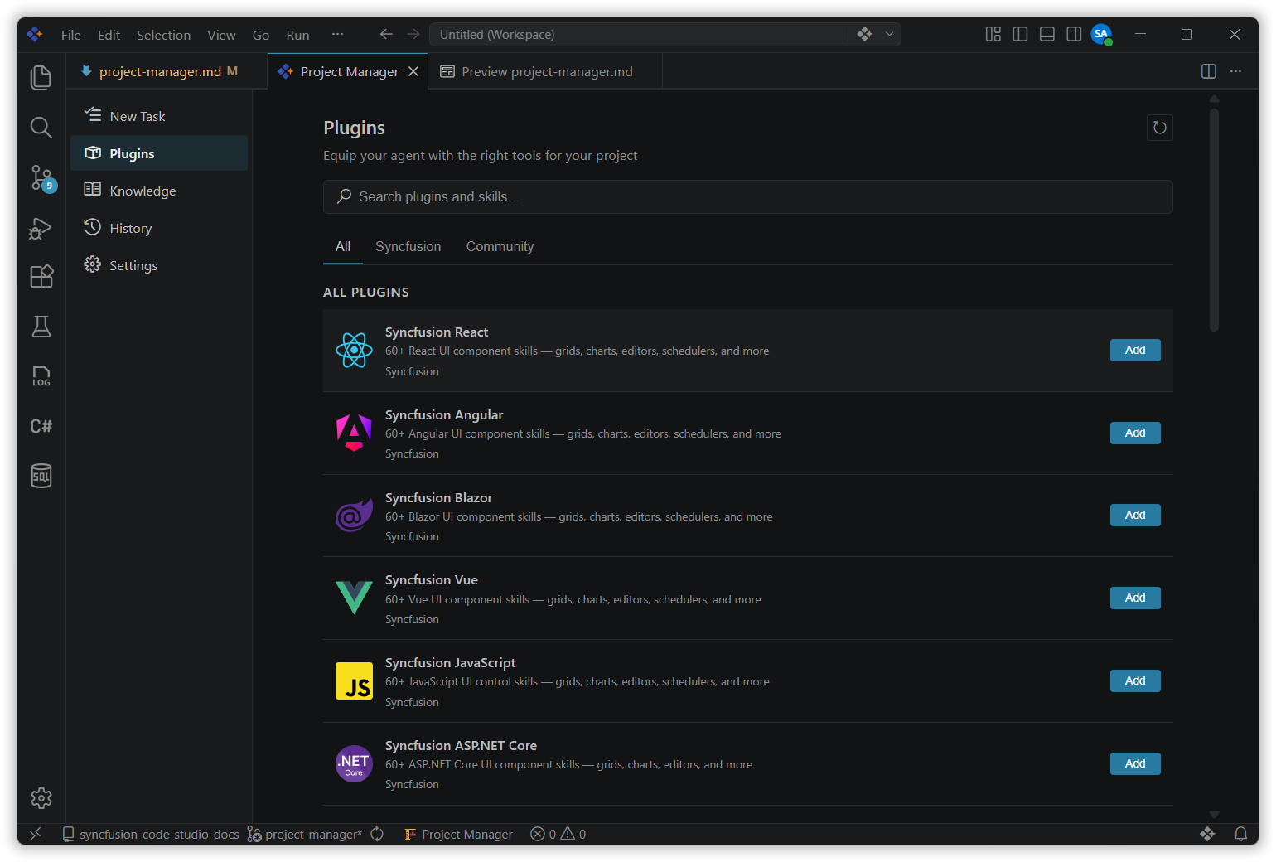Image resolution: width=1276 pixels, height=862 pixels.
Task: Click the ASP.NET Core logo
Action: coord(354,763)
